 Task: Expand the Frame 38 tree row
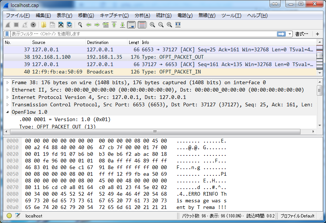click(x=7, y=82)
